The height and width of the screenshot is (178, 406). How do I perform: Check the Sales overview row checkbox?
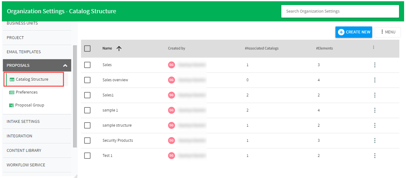coord(87,80)
